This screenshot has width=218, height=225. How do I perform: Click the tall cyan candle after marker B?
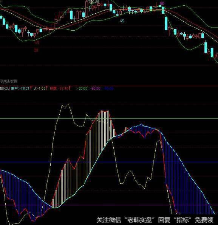pos(166,23)
